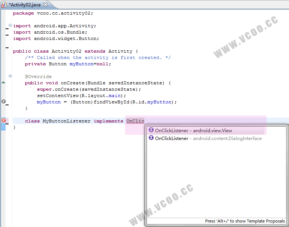Choose OnClickListener from android.content.DialogInterface
289x227 pixels.
coord(208,139)
